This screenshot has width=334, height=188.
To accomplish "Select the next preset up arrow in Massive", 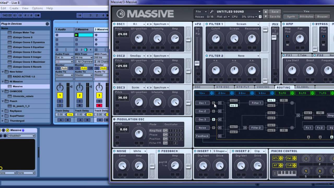I will [266, 11].
